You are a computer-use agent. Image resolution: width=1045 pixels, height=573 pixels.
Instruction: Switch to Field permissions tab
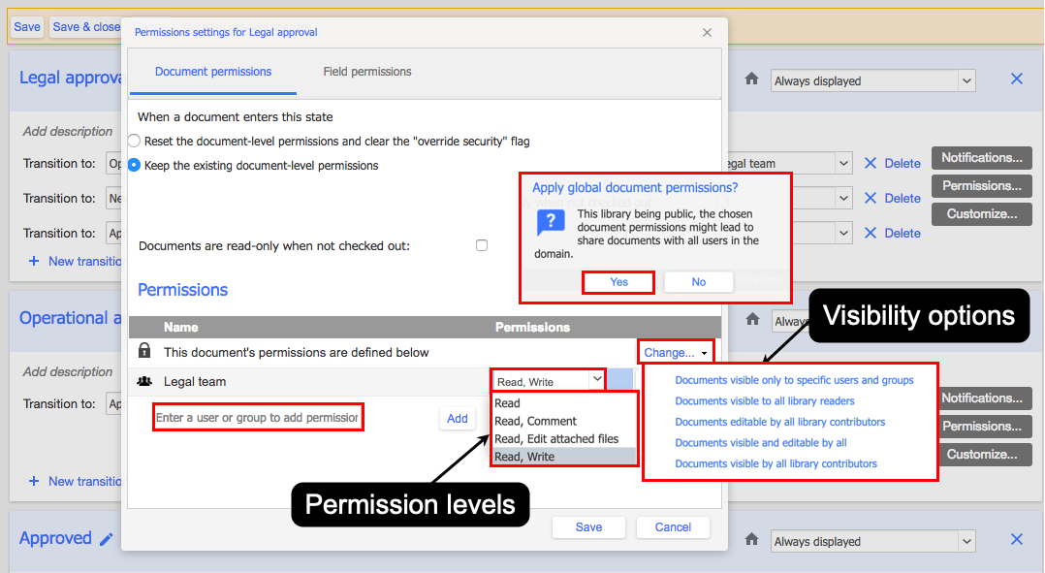[367, 72]
